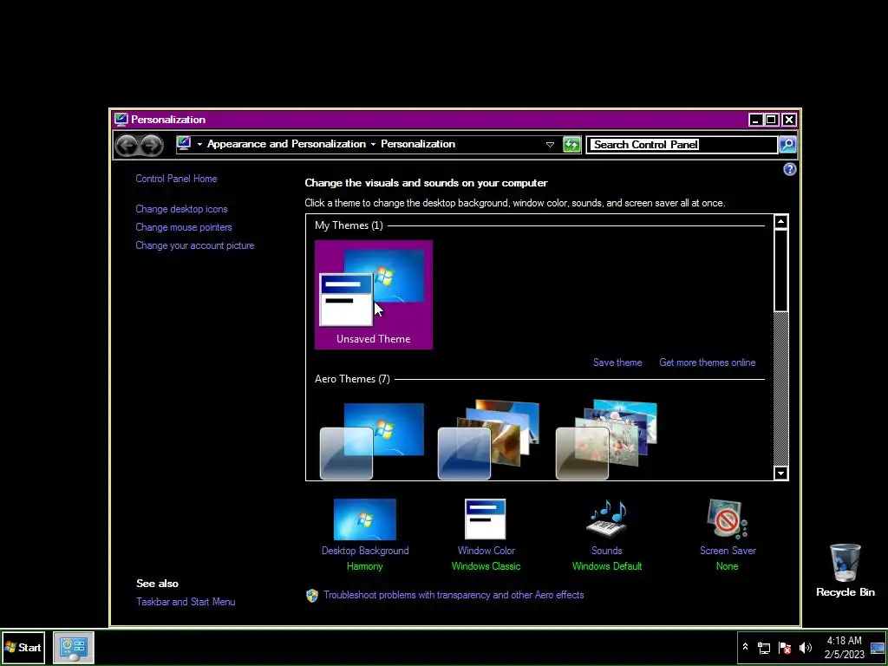Click the volume speaker tray icon
Image resolution: width=888 pixels, height=666 pixels.
click(x=806, y=647)
